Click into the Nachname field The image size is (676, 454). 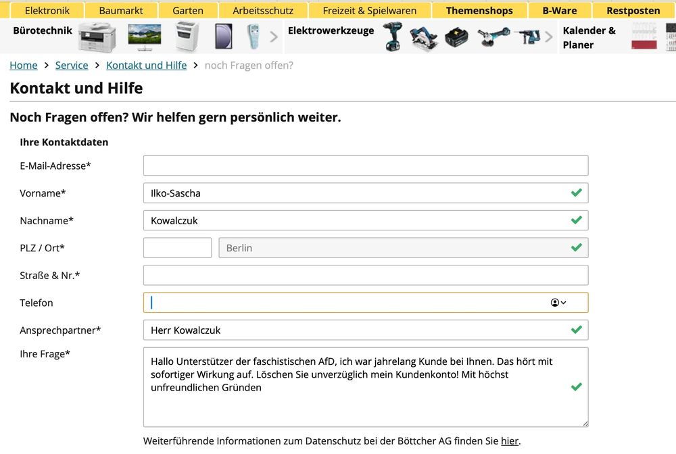click(x=366, y=220)
